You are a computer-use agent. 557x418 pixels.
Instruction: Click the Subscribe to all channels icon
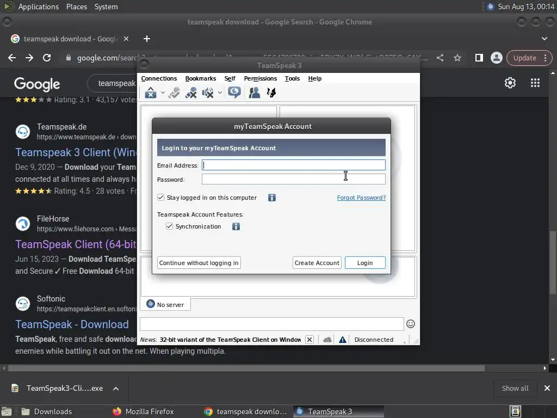coord(174,93)
